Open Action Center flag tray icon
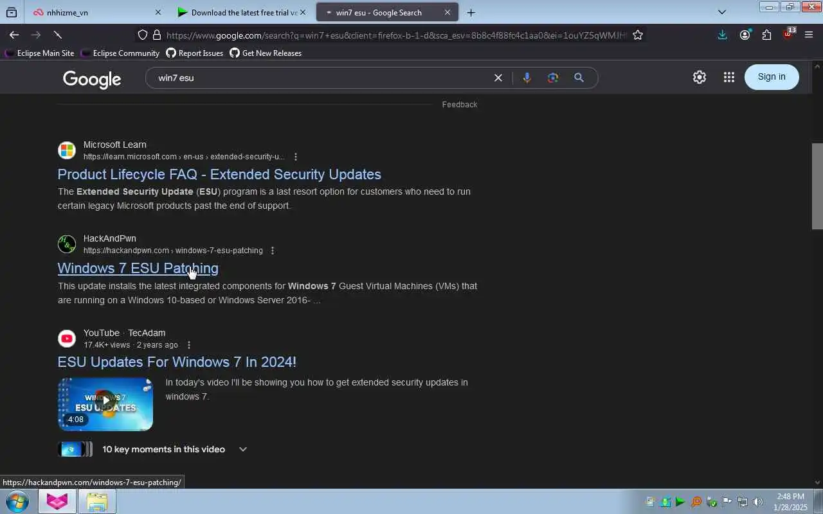The width and height of the screenshot is (823, 514). point(727,502)
